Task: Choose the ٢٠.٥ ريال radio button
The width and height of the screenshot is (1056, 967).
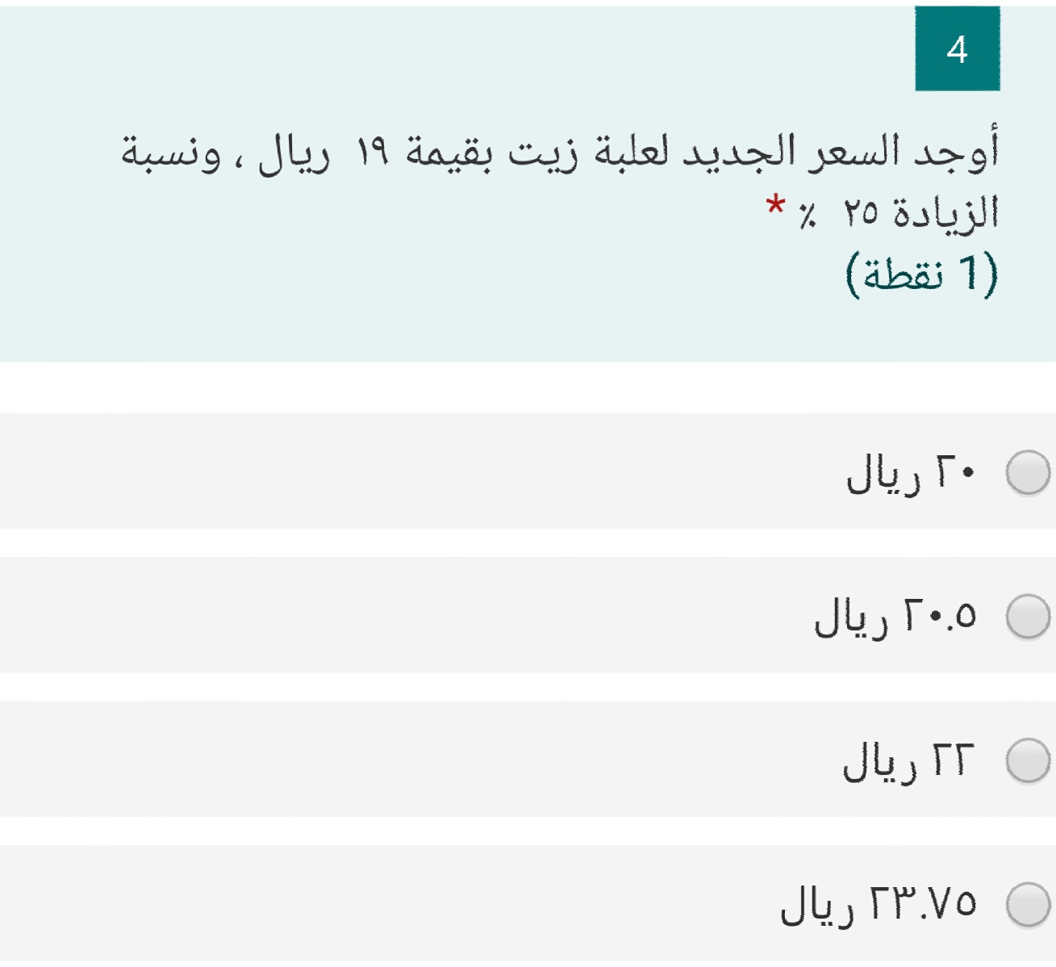Action: 1028,617
